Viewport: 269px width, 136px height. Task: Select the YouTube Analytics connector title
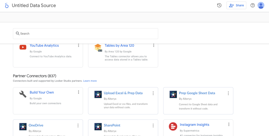44,45
